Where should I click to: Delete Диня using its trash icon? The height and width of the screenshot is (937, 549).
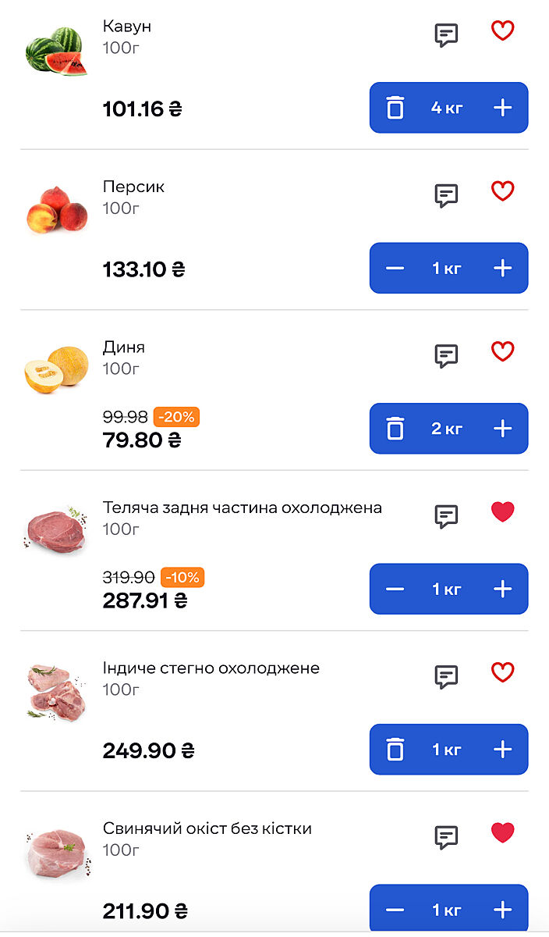[x=395, y=429]
